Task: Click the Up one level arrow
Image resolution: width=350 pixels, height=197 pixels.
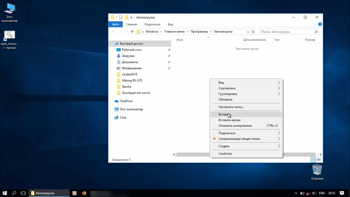Action: point(132,32)
